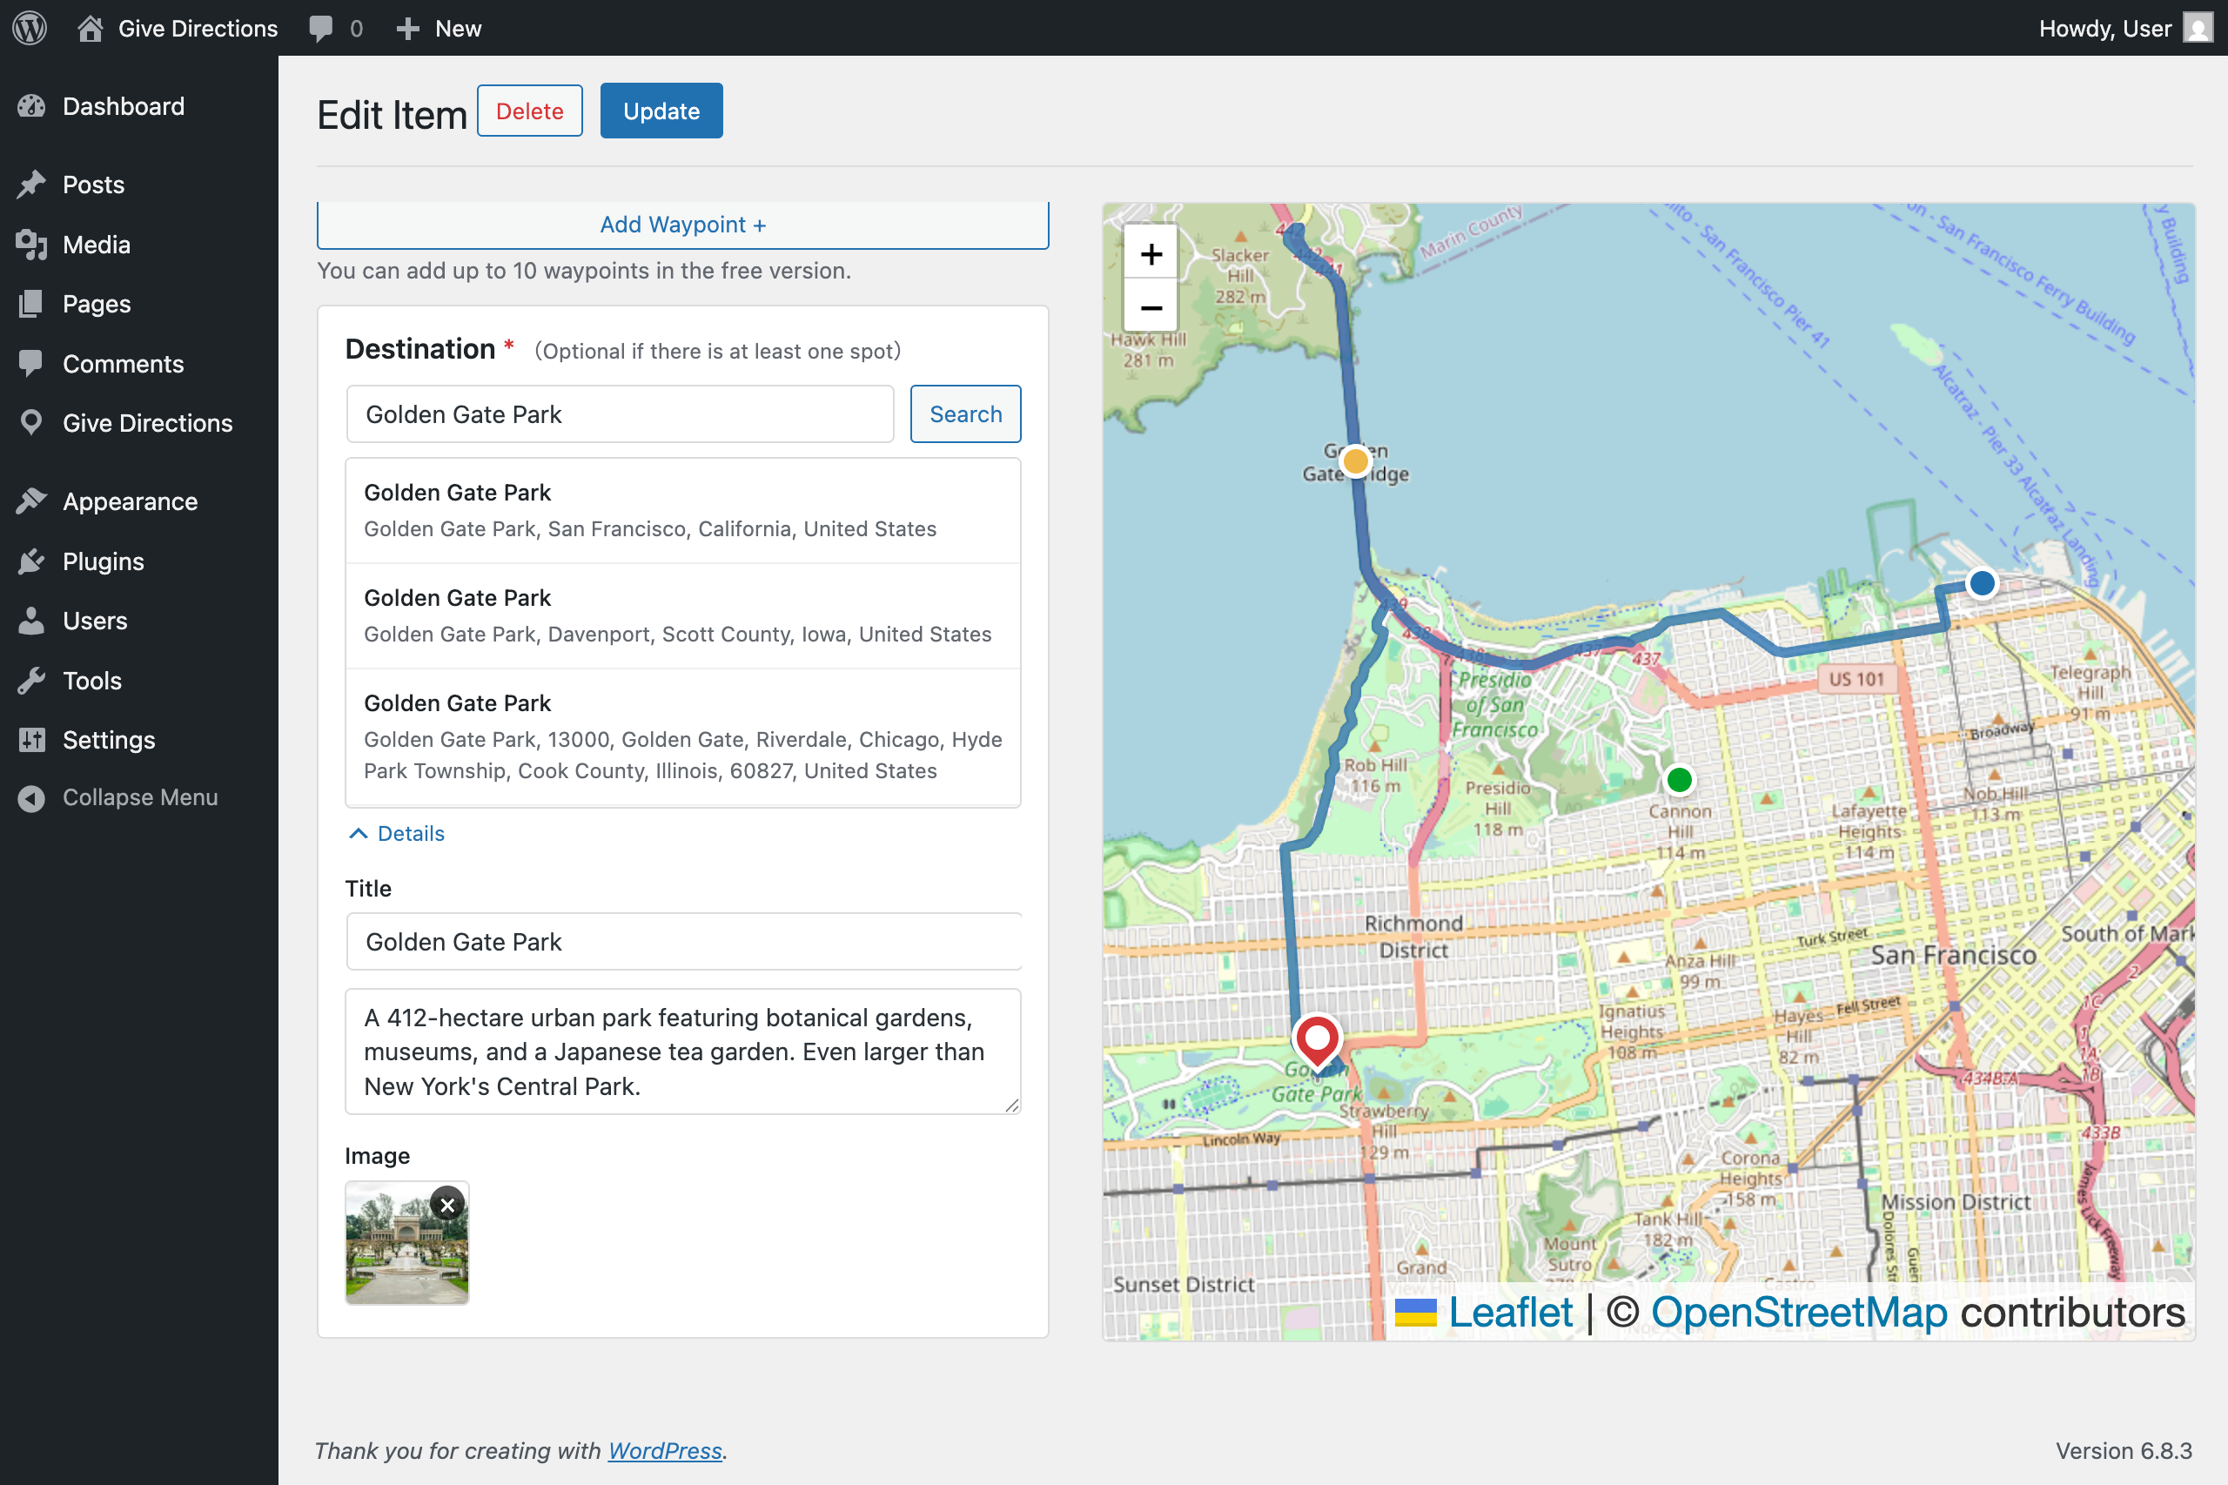Zoom out on the map with the minus control
The width and height of the screenshot is (2228, 1485).
[x=1151, y=309]
